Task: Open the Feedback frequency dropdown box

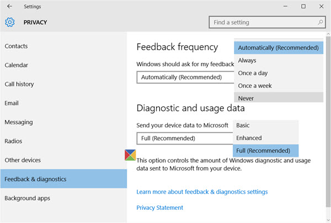Action: coord(185,77)
